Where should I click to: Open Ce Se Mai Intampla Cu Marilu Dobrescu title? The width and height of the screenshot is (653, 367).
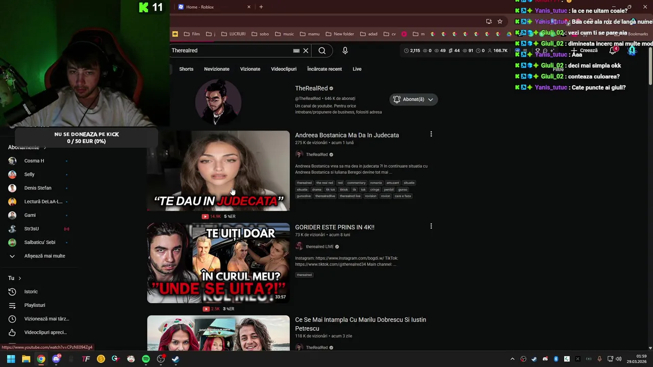(x=361, y=324)
